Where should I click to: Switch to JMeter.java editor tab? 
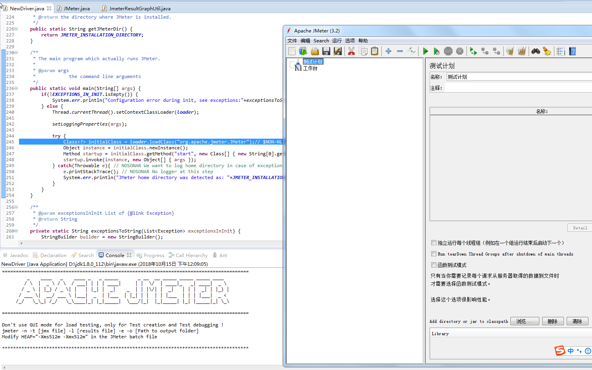click(x=74, y=8)
